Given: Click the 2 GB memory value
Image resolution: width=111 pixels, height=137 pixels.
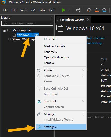Looking at the screenshot, I should 104,59.
